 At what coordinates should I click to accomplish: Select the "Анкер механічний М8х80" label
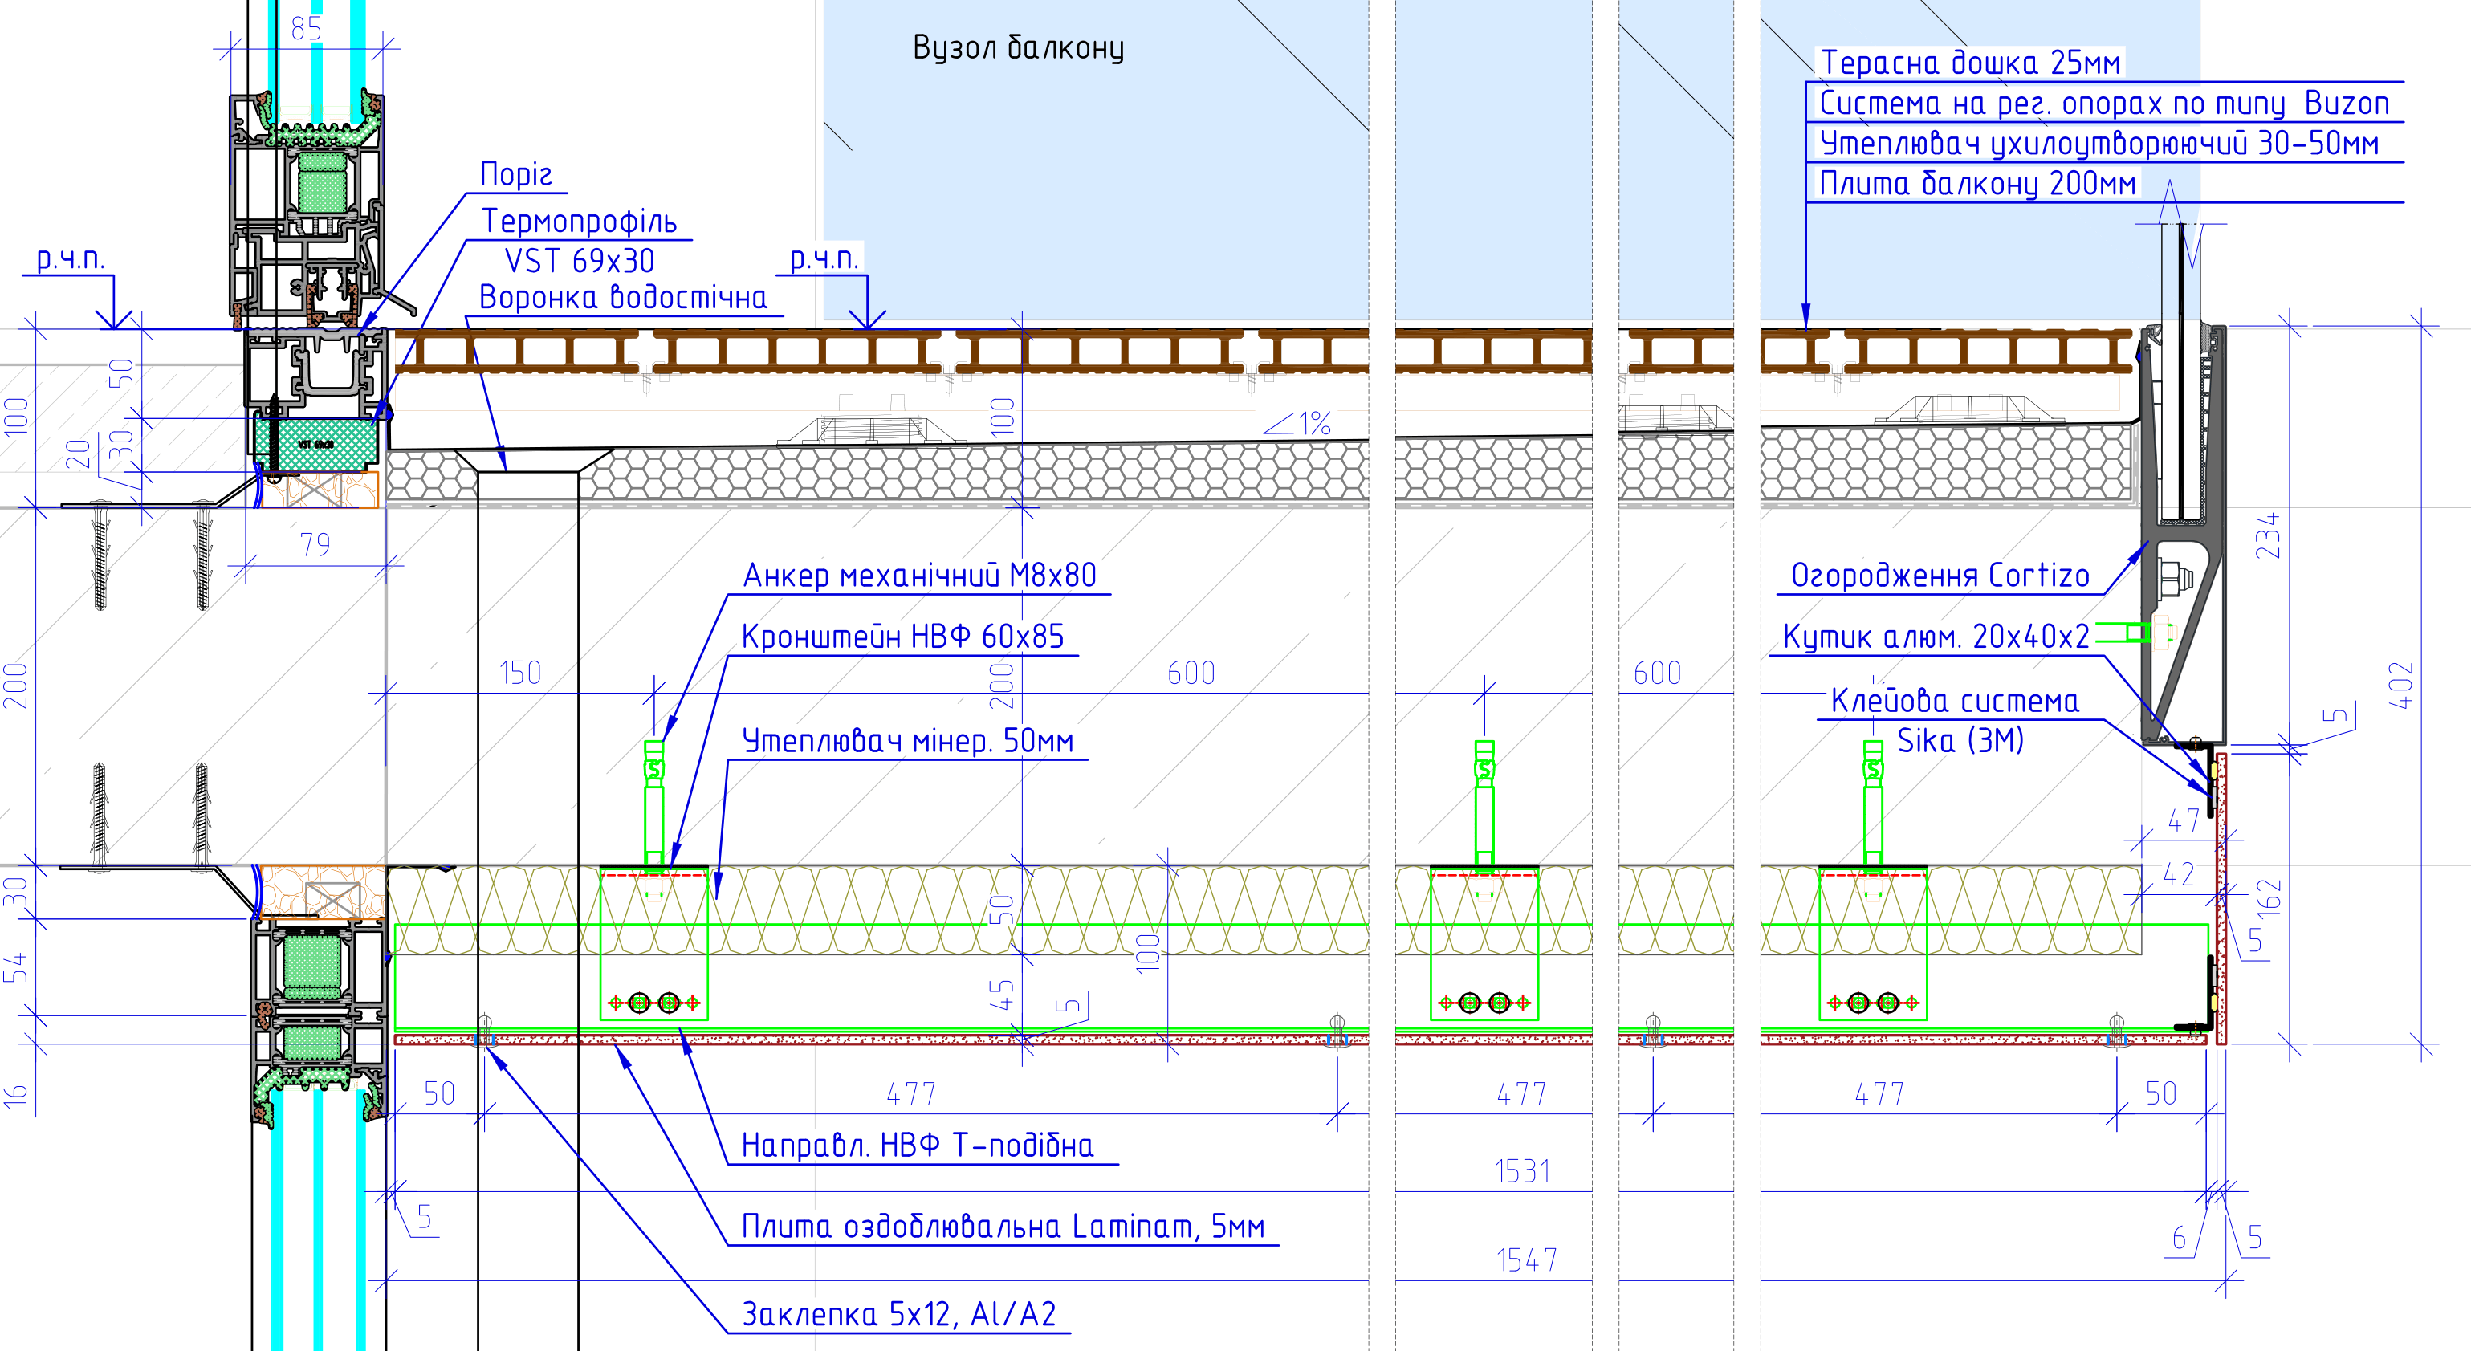(920, 576)
